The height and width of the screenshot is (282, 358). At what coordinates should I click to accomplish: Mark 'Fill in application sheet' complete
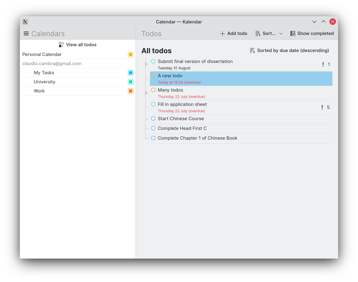click(154, 104)
